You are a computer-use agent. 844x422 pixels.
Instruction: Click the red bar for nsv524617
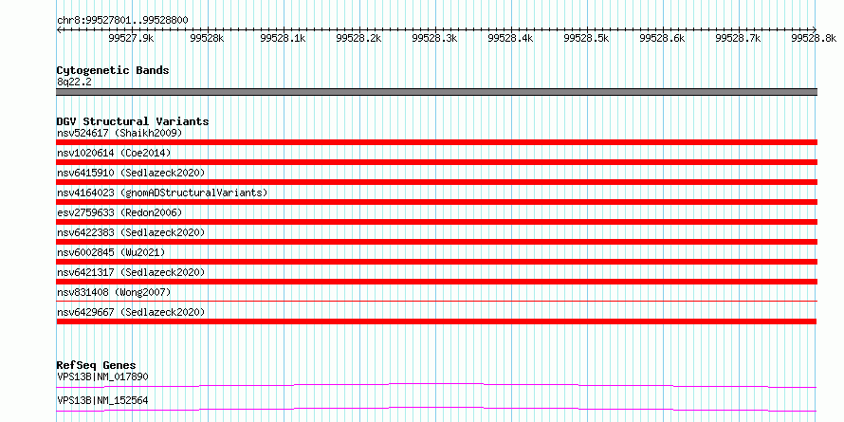436,142
